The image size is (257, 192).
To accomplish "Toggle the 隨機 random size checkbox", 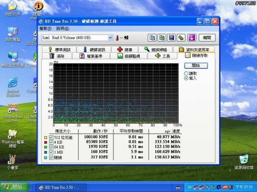I will (51, 158).
